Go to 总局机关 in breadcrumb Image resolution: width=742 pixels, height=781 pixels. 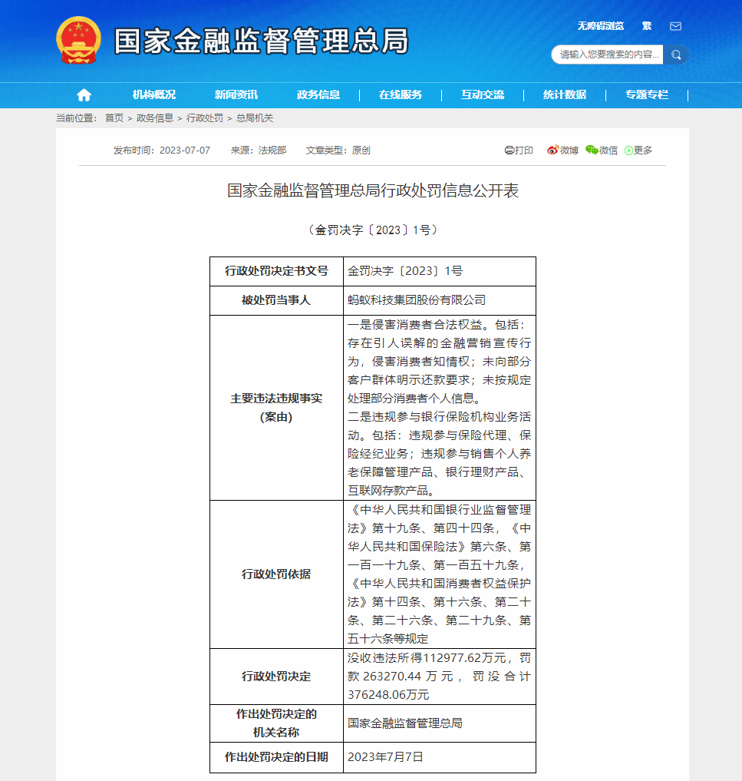coord(254,118)
